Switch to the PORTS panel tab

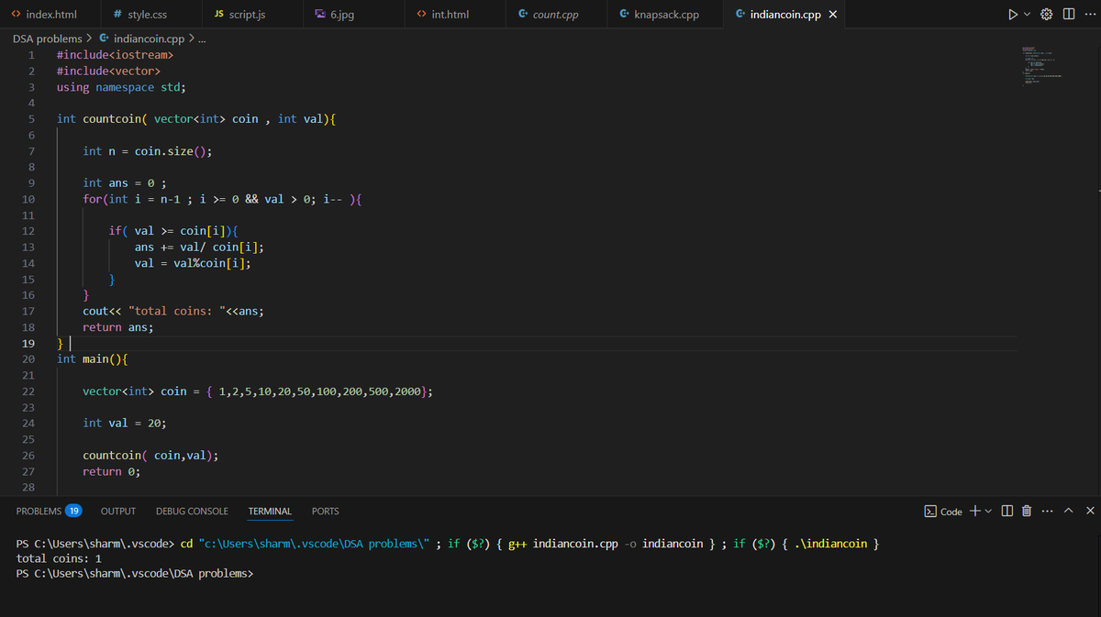click(326, 511)
